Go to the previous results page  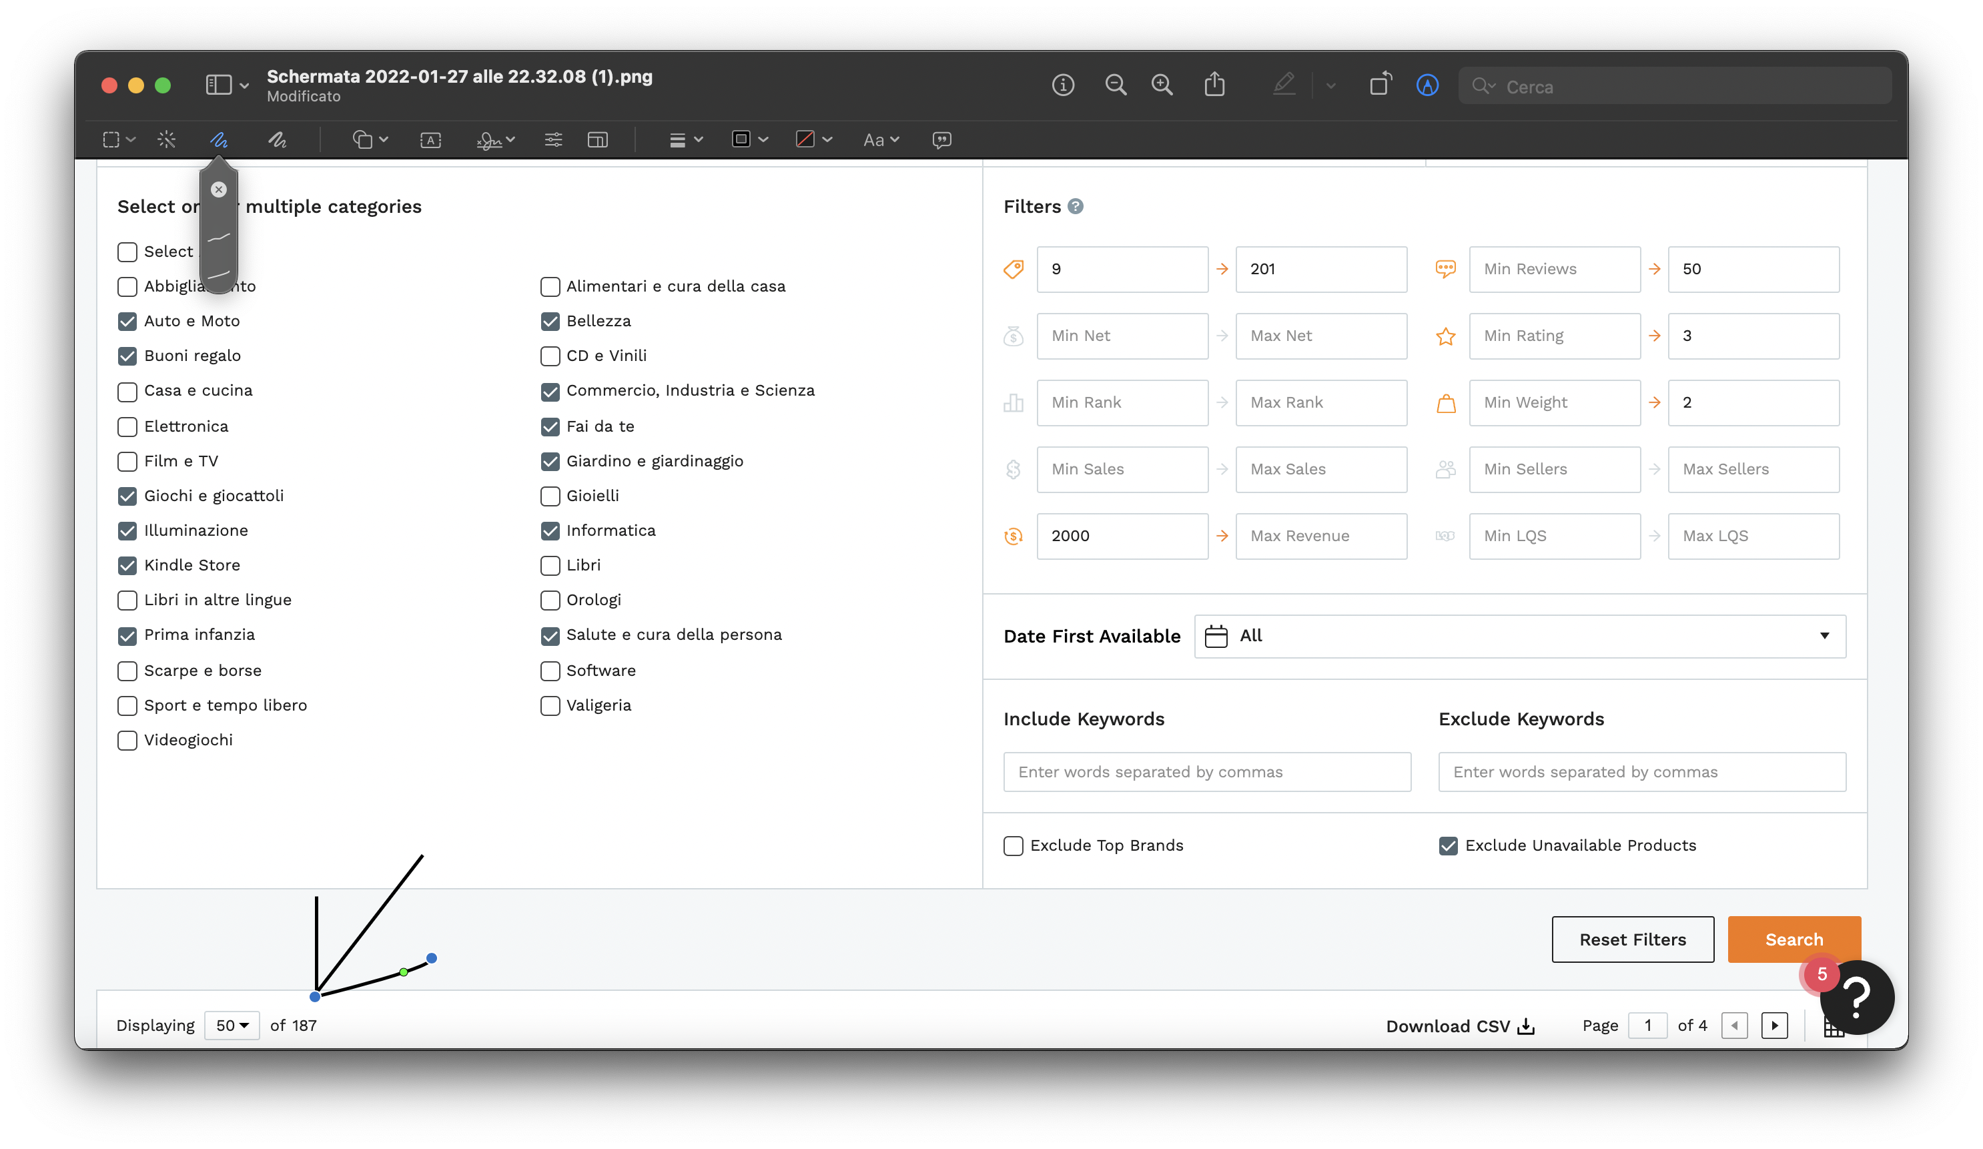[1734, 1026]
